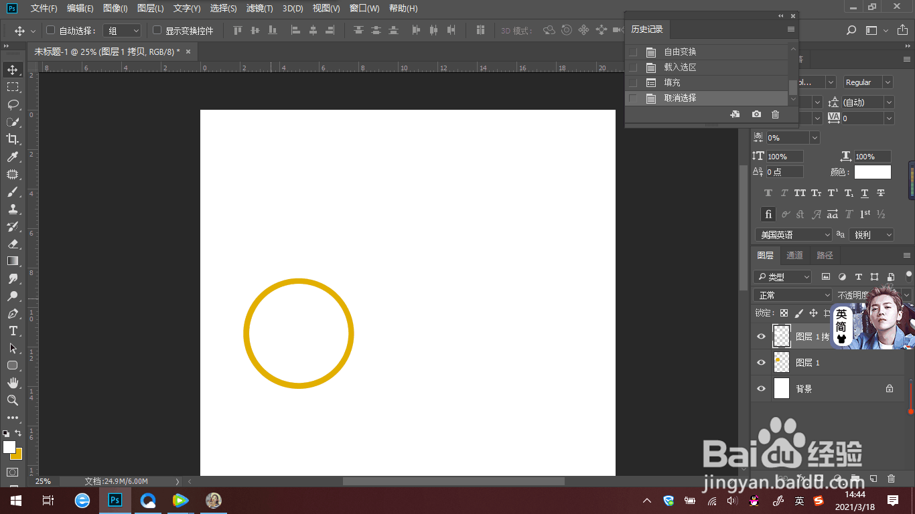Select the Pen tool
This screenshot has height=514, width=915.
(13, 313)
